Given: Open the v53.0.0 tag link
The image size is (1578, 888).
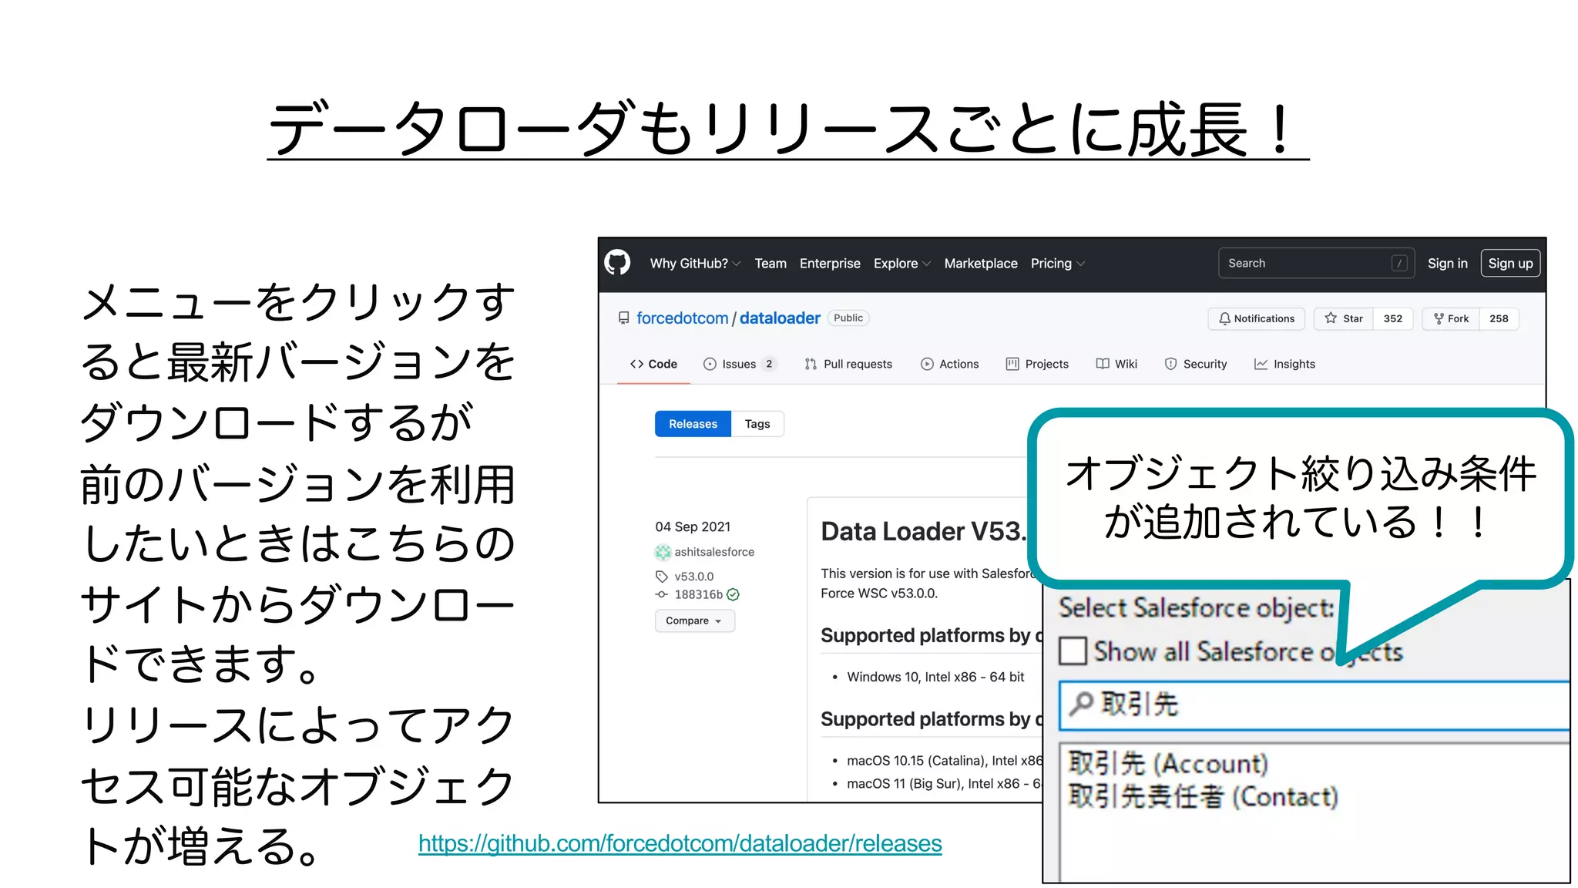Looking at the screenshot, I should tap(693, 577).
